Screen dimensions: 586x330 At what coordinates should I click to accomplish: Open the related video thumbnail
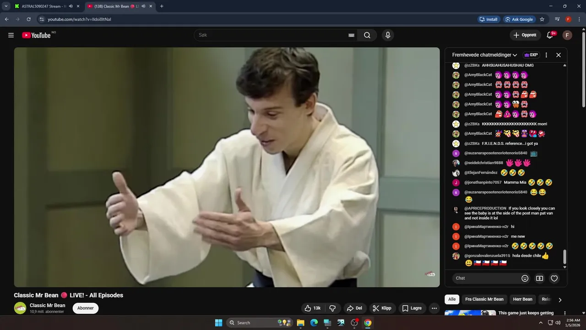pos(470,313)
